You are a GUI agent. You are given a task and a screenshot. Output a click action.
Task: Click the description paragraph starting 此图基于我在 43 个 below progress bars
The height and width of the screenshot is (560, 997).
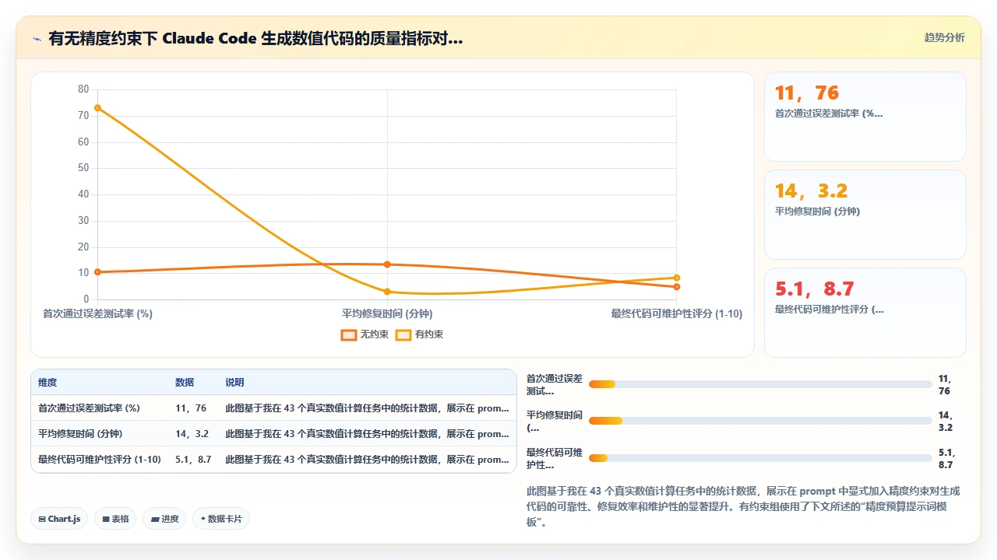(743, 506)
